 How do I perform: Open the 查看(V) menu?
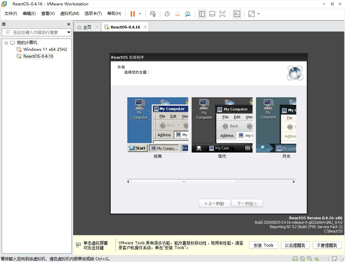point(48,14)
